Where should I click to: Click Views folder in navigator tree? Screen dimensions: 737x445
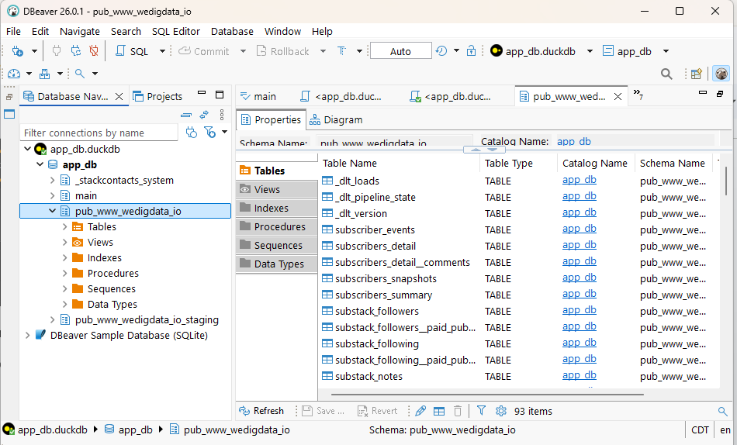click(100, 242)
